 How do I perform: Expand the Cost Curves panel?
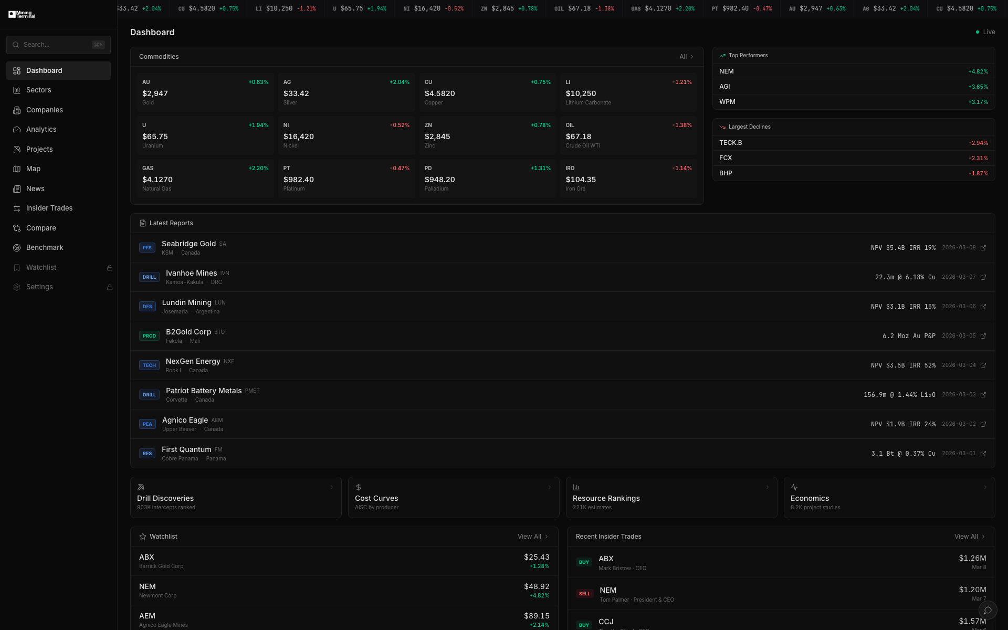point(550,487)
